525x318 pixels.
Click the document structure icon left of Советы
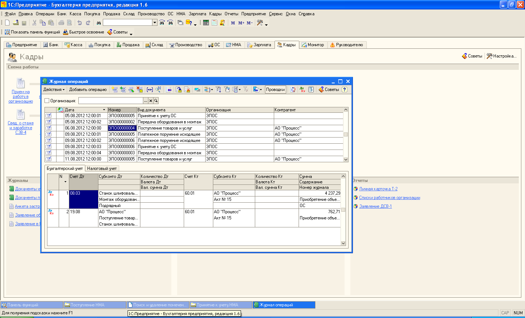coord(311,90)
